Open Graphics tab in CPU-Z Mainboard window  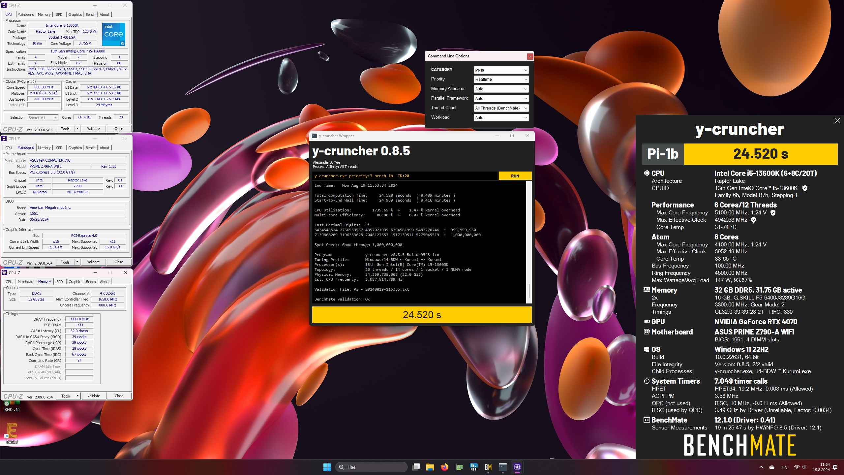75,148
